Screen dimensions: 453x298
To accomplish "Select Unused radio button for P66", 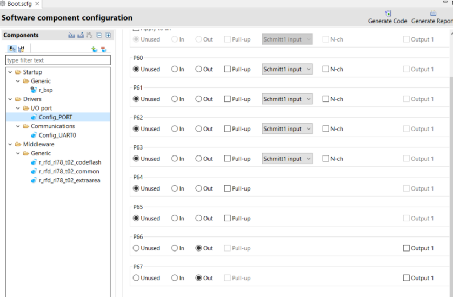I will (x=136, y=248).
